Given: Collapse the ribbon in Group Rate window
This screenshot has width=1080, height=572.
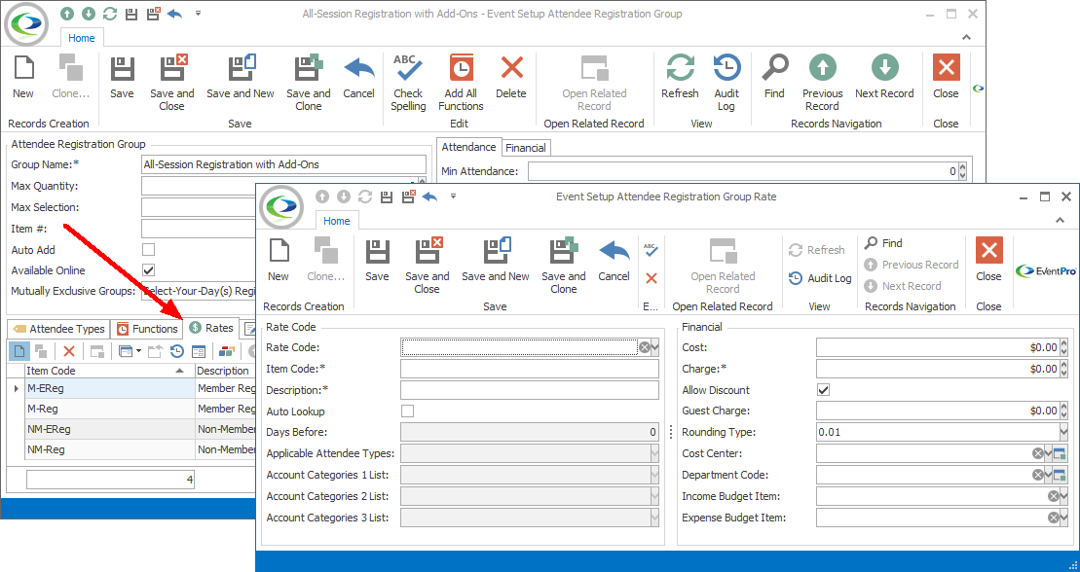Looking at the screenshot, I should pos(1060,220).
